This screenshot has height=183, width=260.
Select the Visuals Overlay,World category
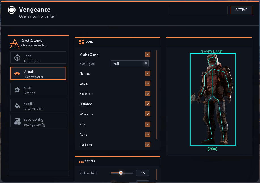point(38,73)
